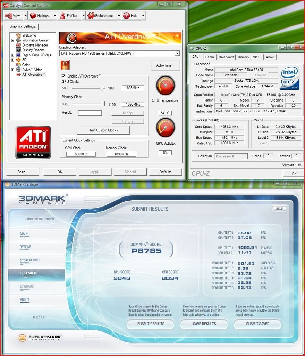305x356 pixels.
Task: Switch to the Mainboard tab in CPU-Z
Action: [226, 57]
